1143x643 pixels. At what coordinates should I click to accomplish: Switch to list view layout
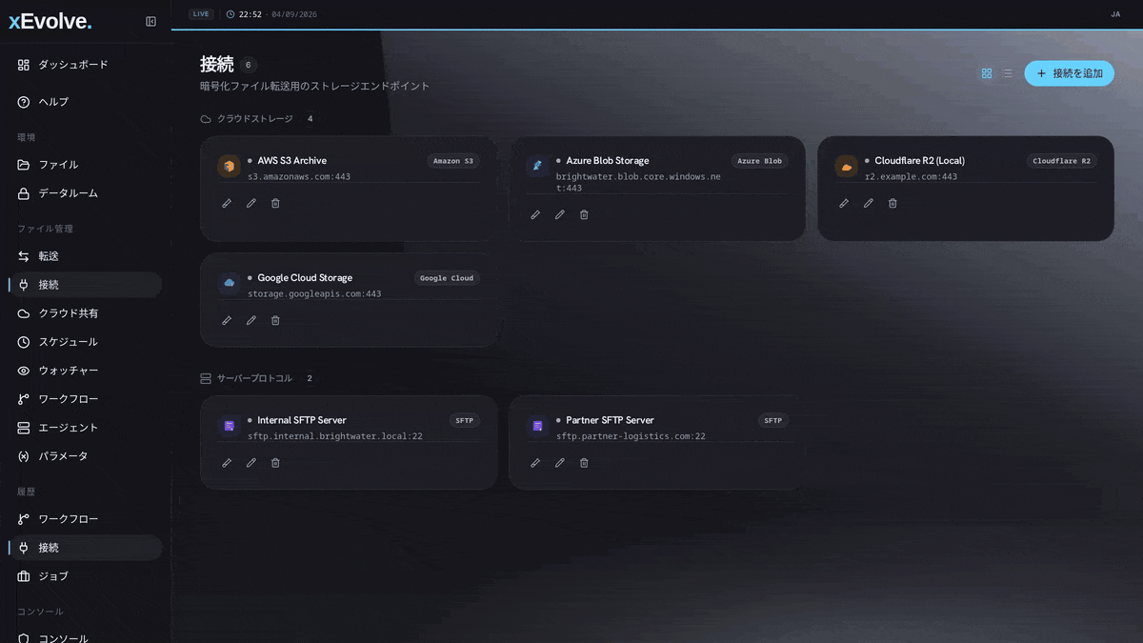coord(1007,73)
